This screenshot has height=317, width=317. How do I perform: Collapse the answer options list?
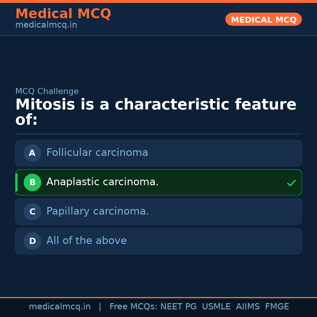point(158,197)
